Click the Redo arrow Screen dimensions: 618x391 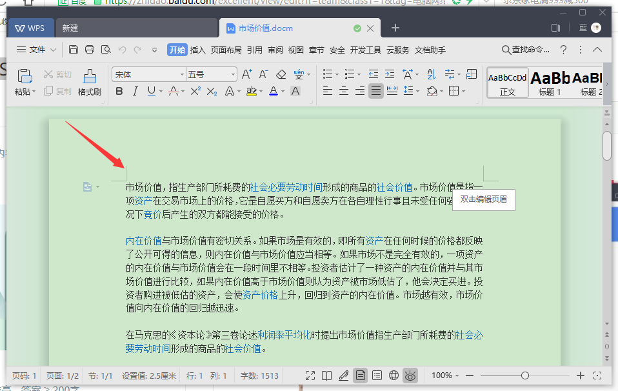click(137, 50)
